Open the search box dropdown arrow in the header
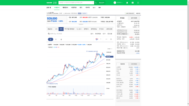This screenshot has height=106, width=189. pos(93,3)
